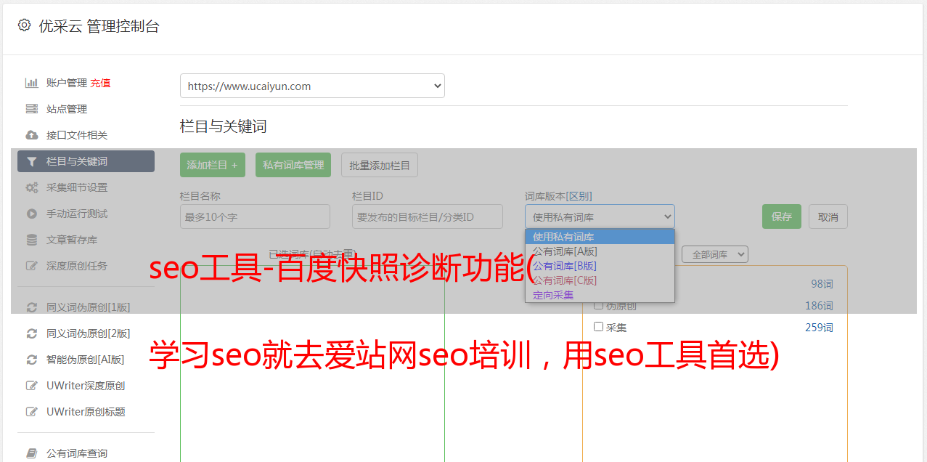Tick the 采集 checkbox
The height and width of the screenshot is (462, 927).
[x=599, y=327]
